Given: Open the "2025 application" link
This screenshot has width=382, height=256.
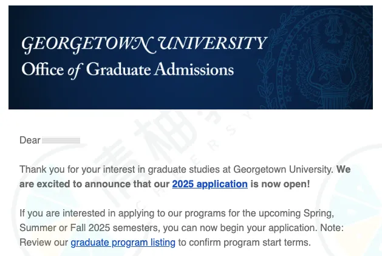Looking at the screenshot, I should click(210, 184).
